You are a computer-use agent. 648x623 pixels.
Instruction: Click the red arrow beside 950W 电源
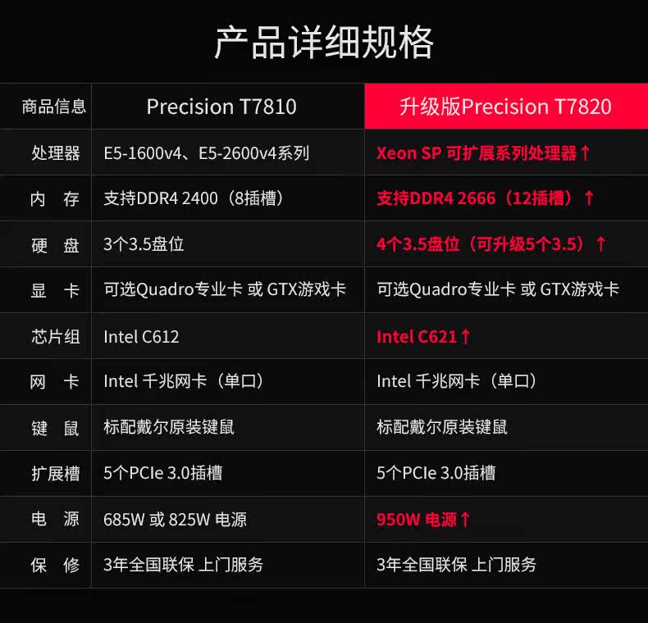465,520
